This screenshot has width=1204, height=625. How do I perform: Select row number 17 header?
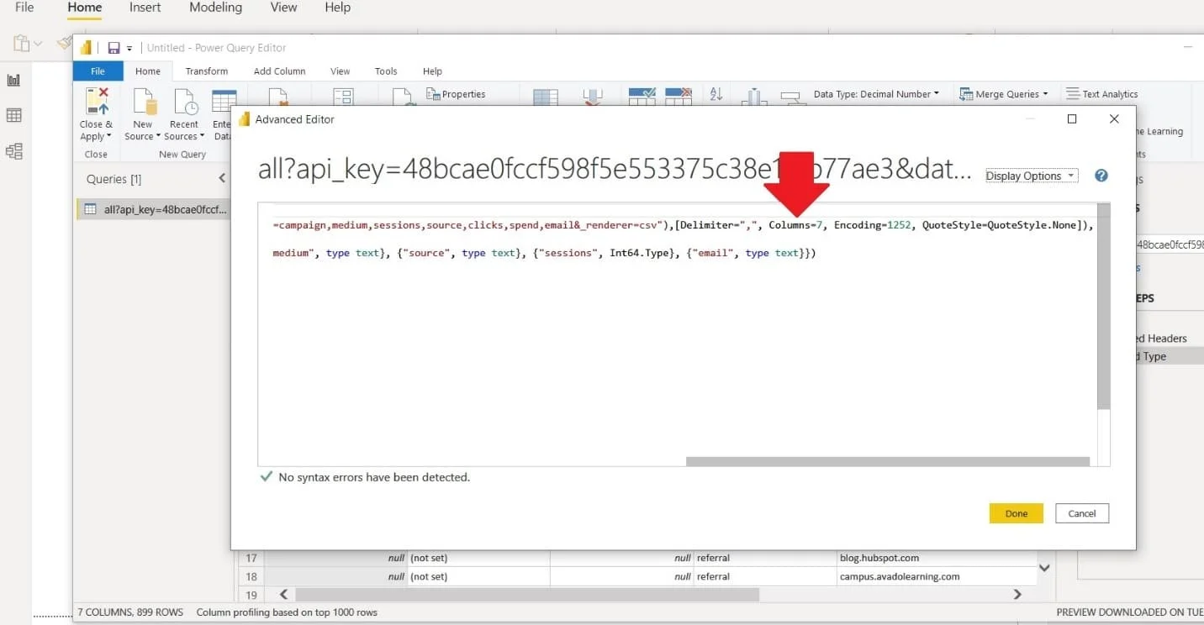251,558
